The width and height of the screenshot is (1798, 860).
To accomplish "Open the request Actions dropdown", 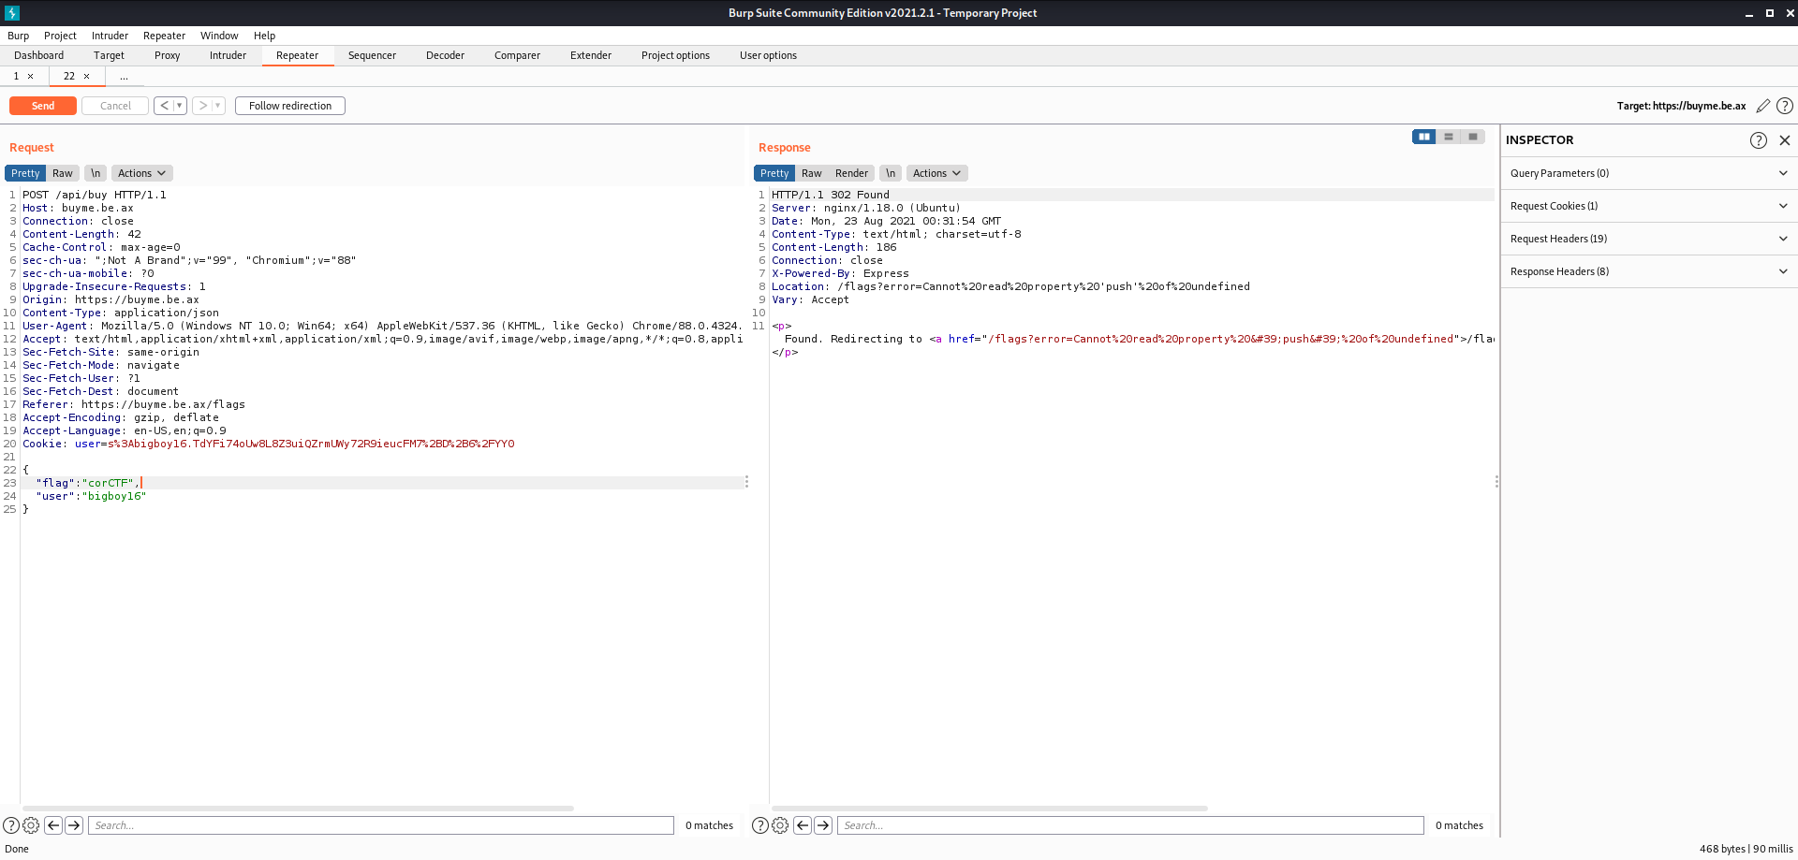I will tap(142, 173).
